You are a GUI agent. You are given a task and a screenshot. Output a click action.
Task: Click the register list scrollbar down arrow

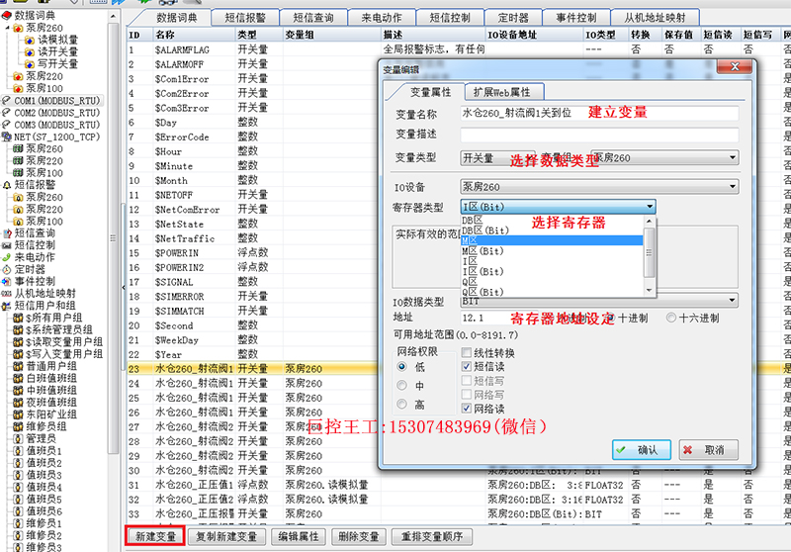[650, 291]
